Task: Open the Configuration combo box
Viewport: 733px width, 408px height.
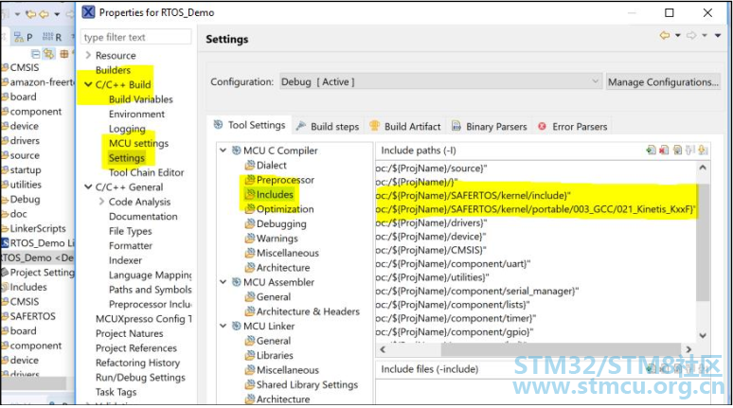Action: pyautogui.click(x=440, y=81)
